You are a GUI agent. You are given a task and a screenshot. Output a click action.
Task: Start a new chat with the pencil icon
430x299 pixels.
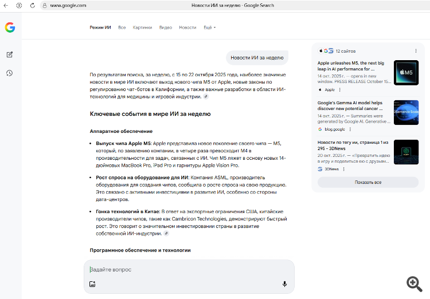(10, 54)
